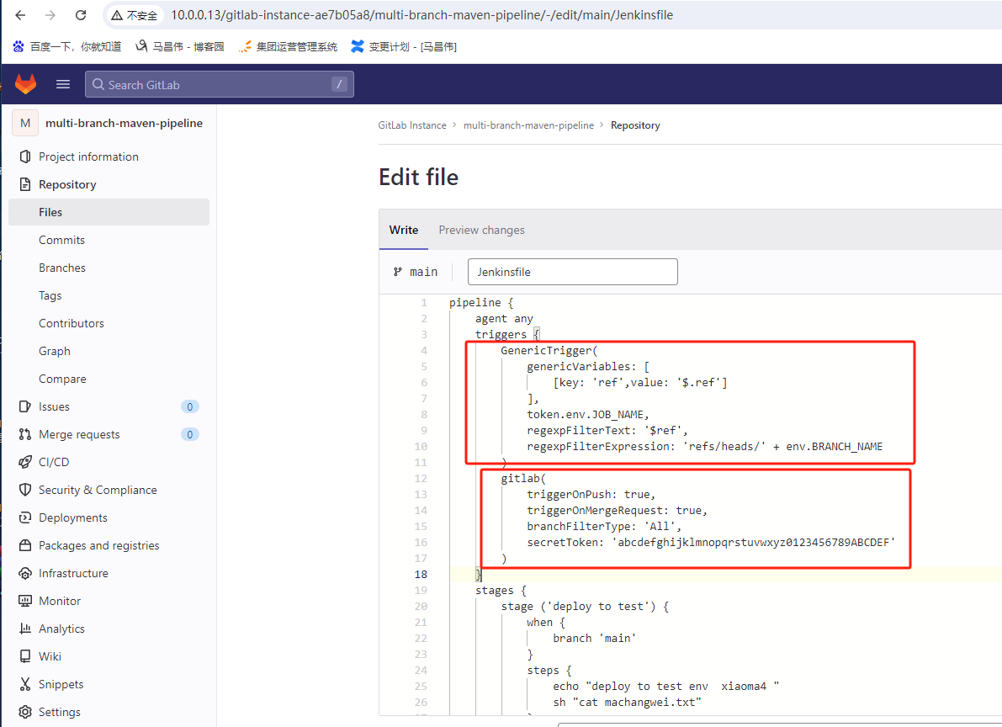Click the Issues sidebar icon
1002x727 pixels.
(x=25, y=406)
